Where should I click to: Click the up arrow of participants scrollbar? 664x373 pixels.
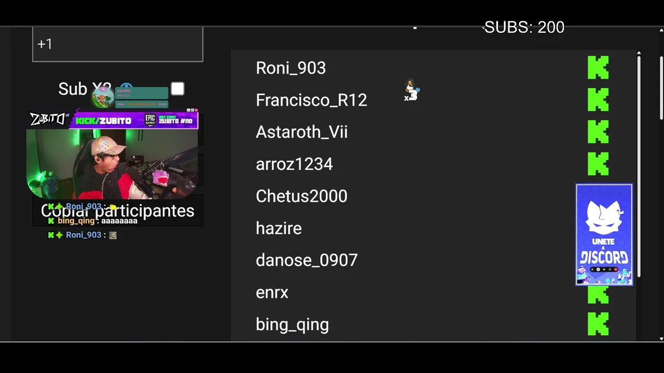[x=639, y=53]
